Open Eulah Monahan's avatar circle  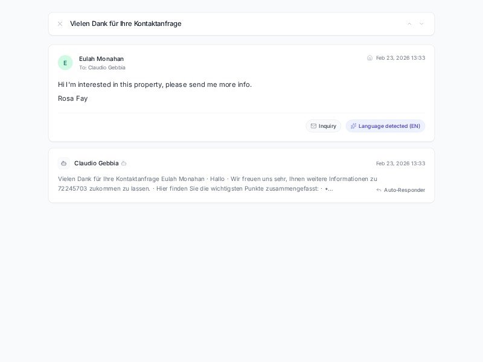[x=65, y=63]
